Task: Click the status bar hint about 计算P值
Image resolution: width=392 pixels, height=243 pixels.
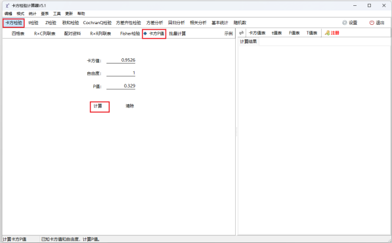Action: coord(70,239)
